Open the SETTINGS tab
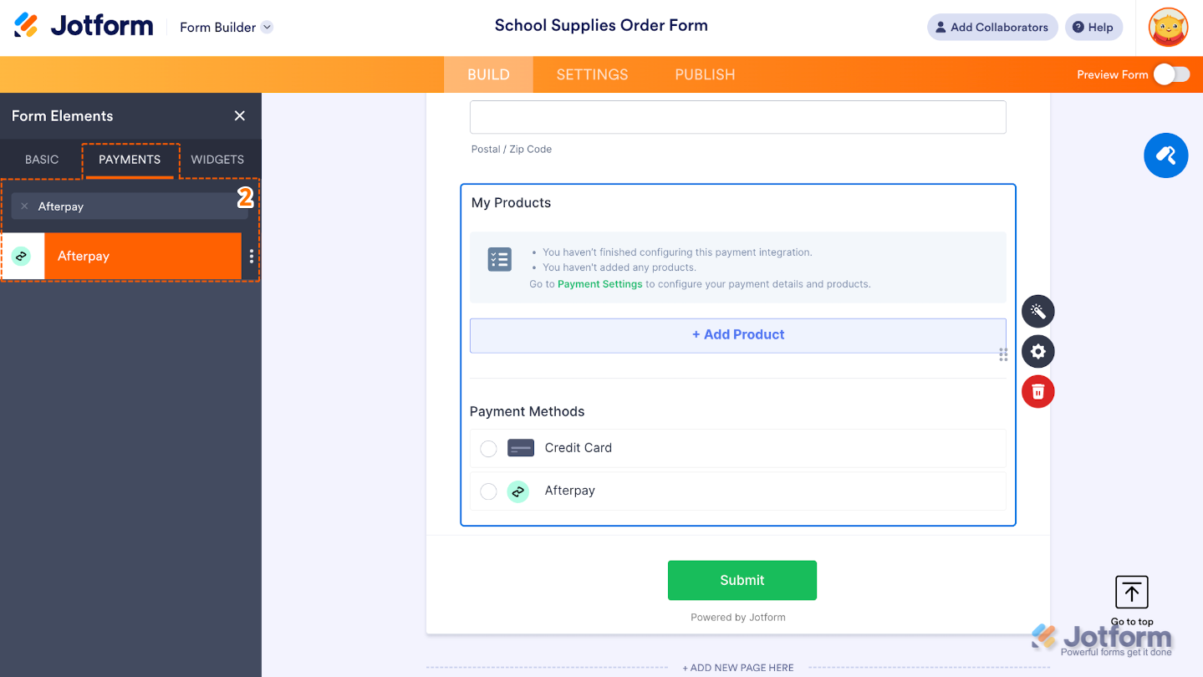The image size is (1203, 677). pos(591,74)
